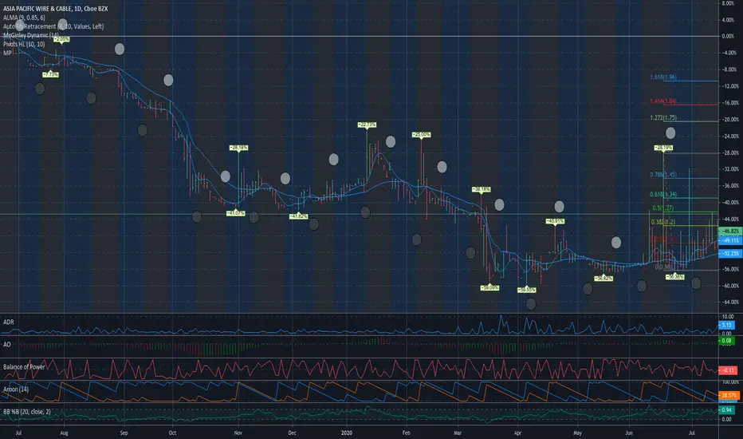
Task: Select the AO pane label
Action: [x=6, y=344]
